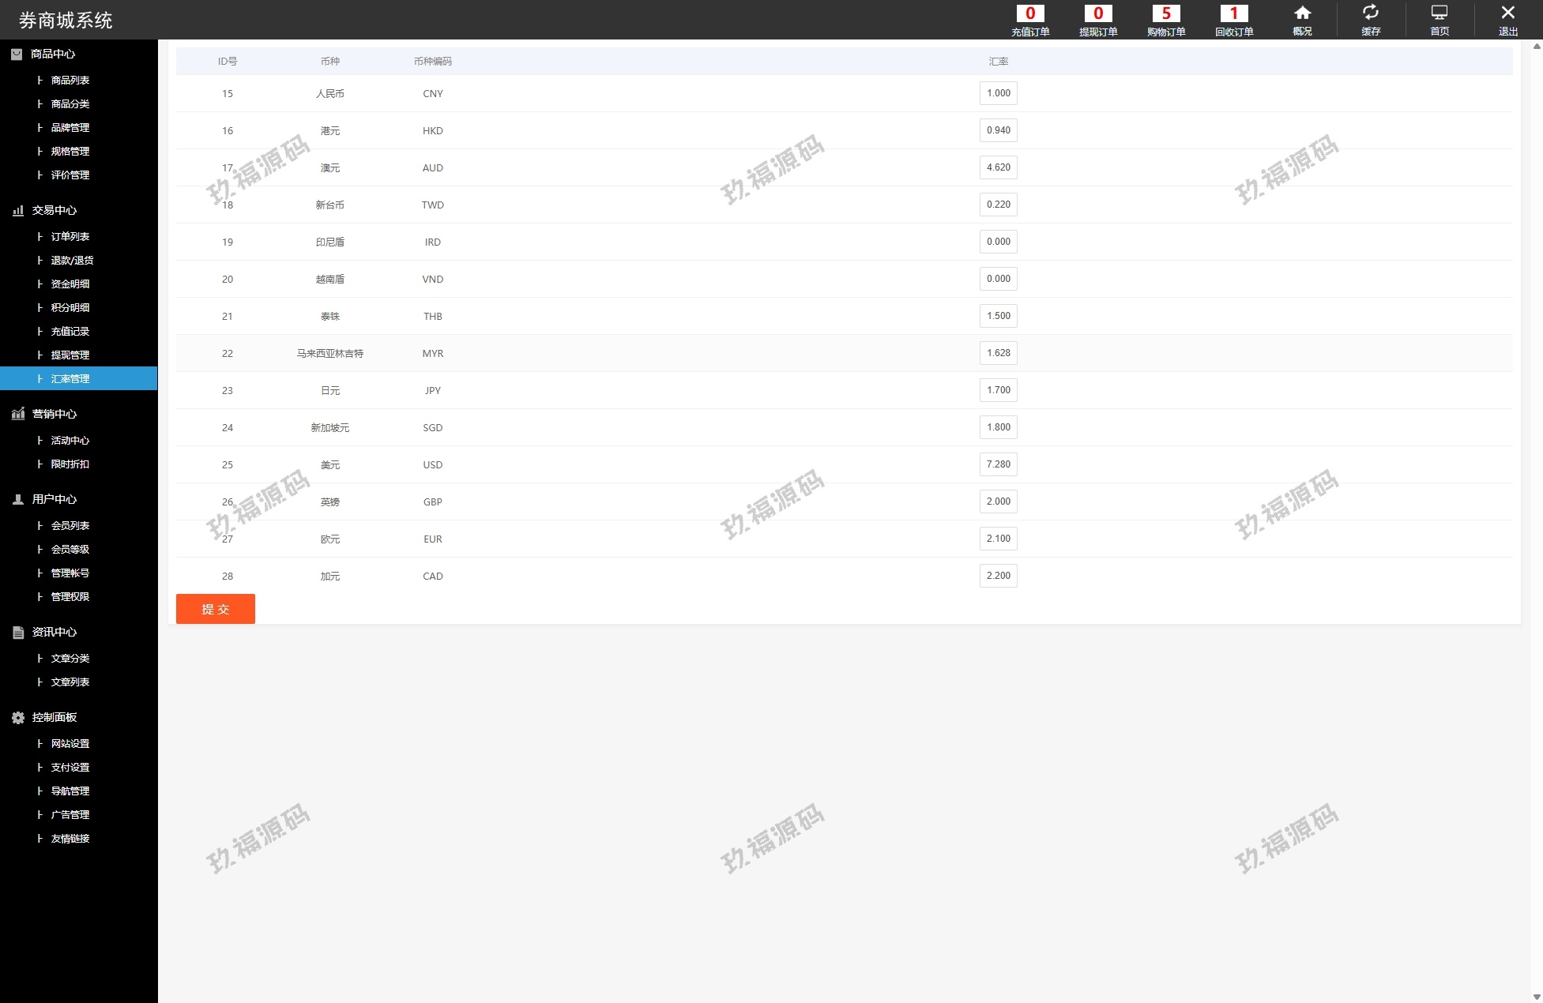
Task: Click the USD exchange rate input
Action: [x=998, y=464]
